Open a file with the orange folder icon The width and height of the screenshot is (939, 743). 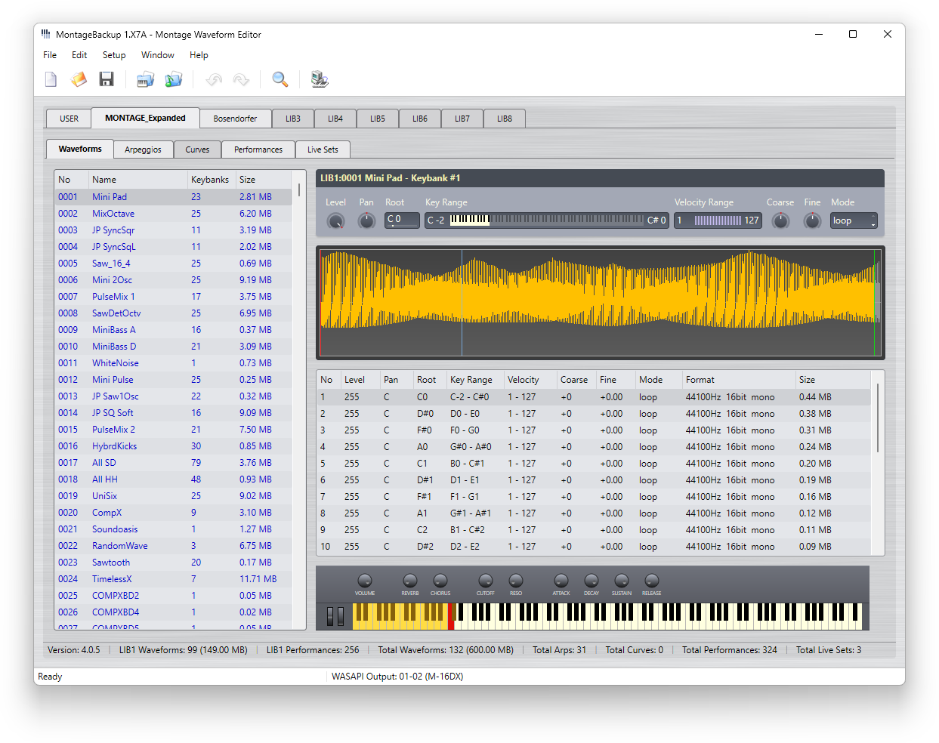[x=79, y=79]
